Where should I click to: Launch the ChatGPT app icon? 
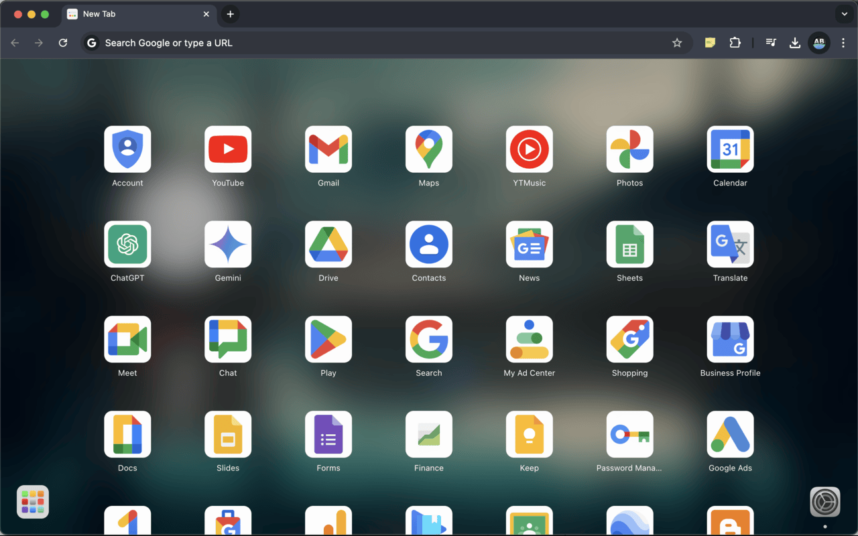(x=127, y=245)
